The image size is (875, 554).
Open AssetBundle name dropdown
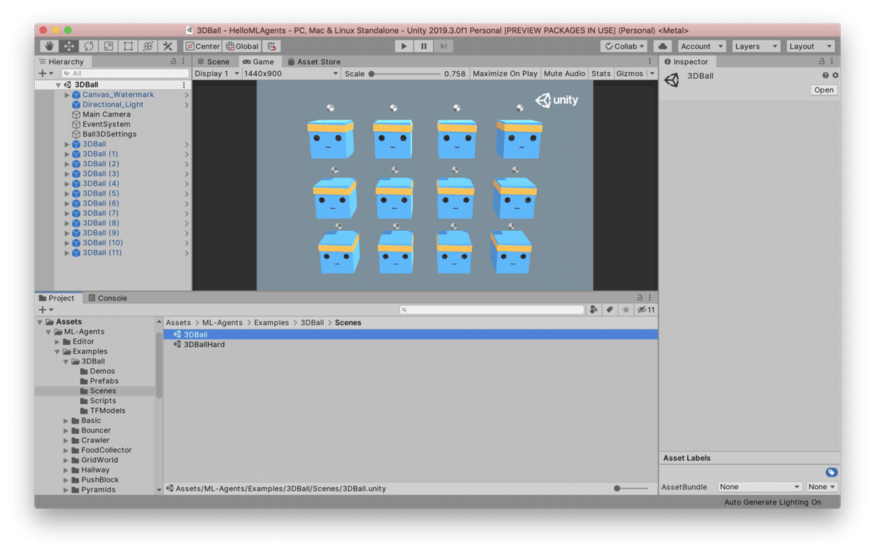760,487
